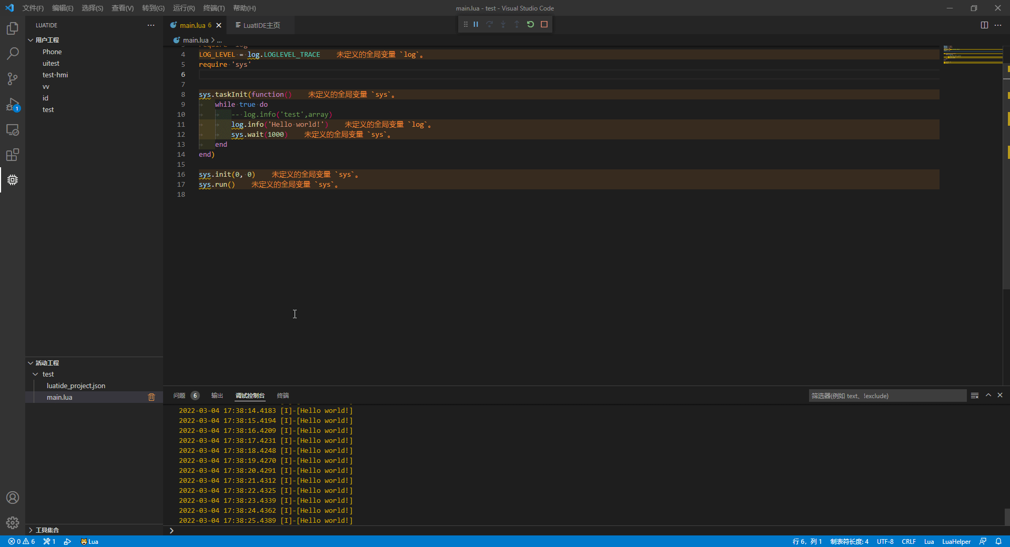The height and width of the screenshot is (547, 1010).
Task: Grab the debug toolbar drag handle
Action: click(x=466, y=24)
